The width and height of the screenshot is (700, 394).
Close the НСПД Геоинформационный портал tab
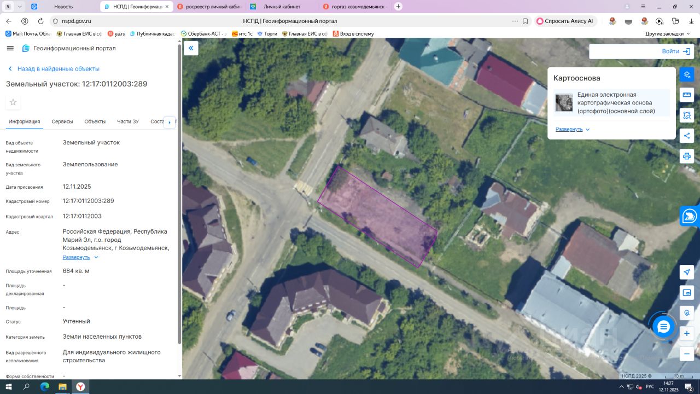(166, 7)
